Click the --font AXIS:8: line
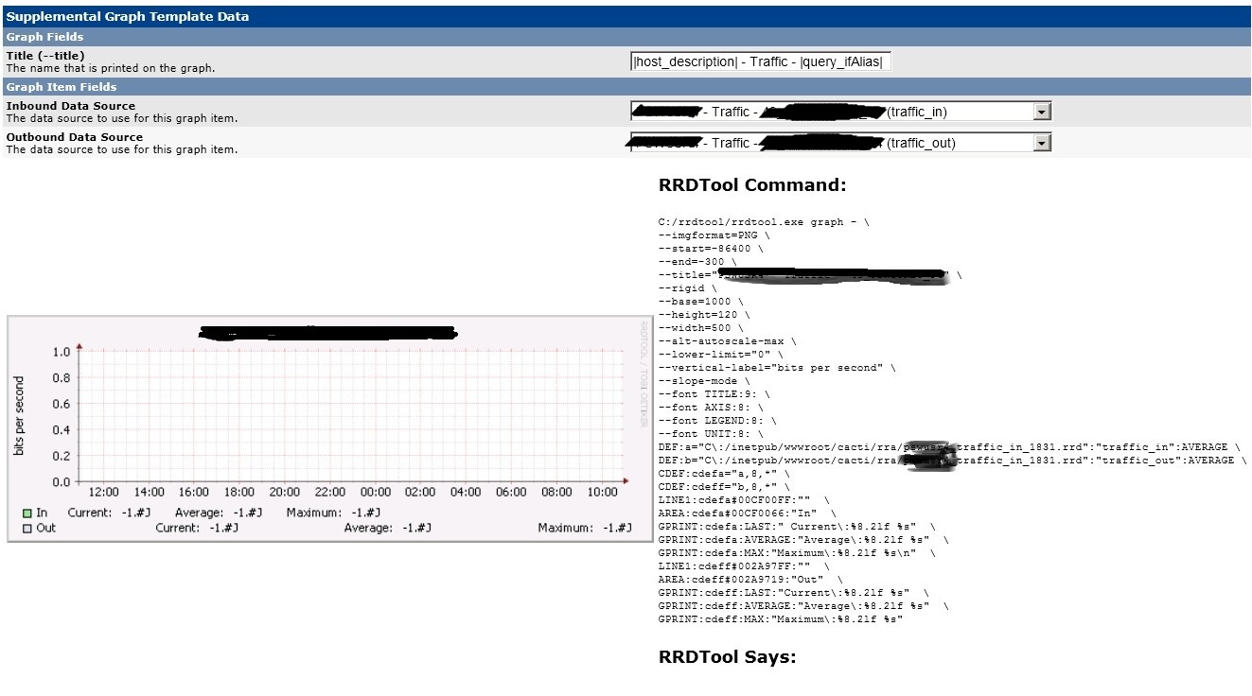This screenshot has height=696, width=1252. (x=711, y=407)
